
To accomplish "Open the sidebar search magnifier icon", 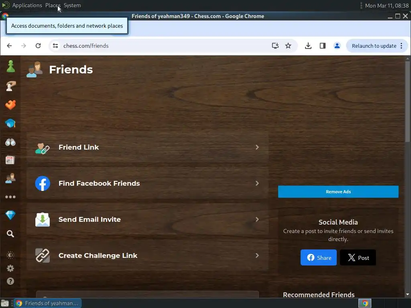I will pos(10,234).
